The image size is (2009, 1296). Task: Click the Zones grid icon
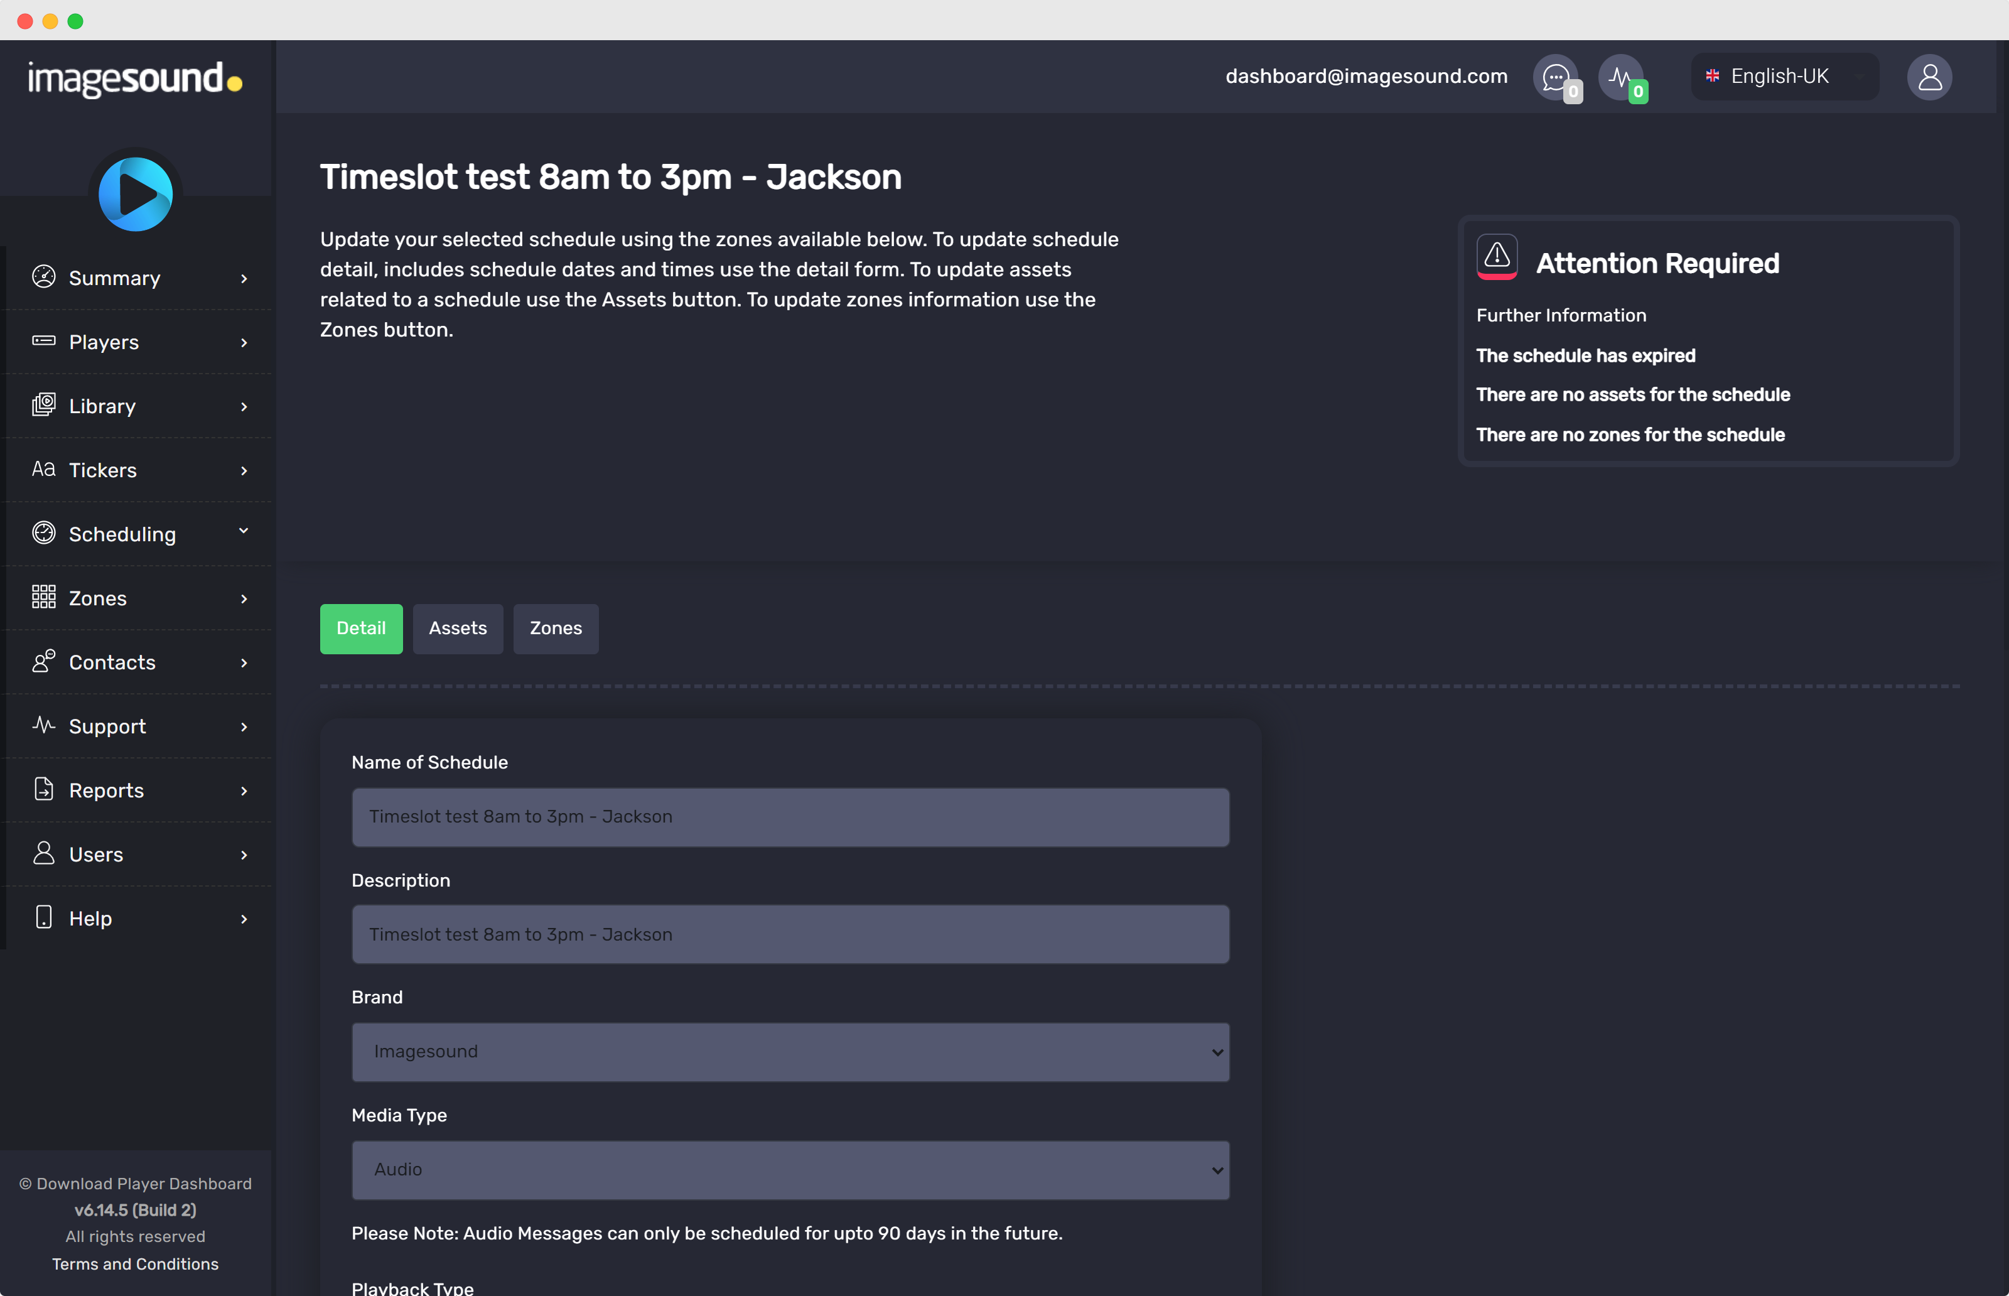point(44,597)
